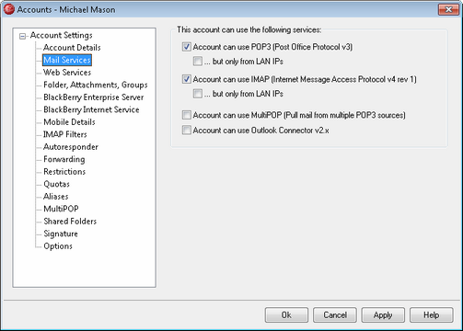Collapse the Account Settings tree node
The image size is (463, 331).
[22, 36]
